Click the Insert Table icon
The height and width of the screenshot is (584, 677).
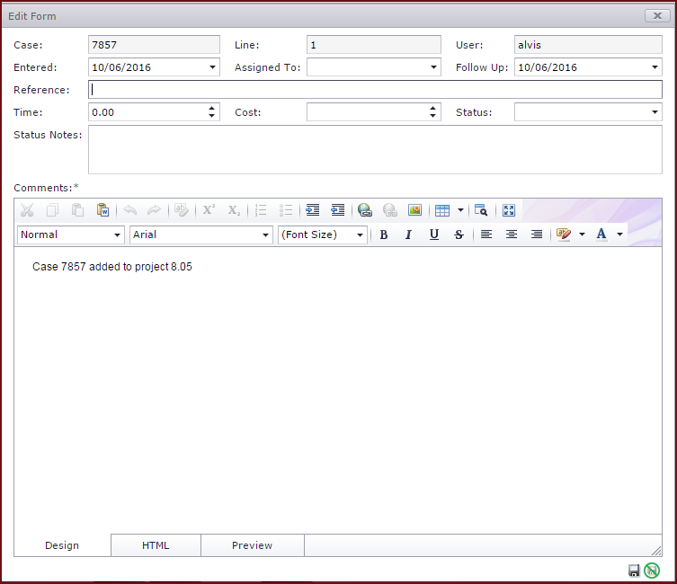(x=442, y=210)
